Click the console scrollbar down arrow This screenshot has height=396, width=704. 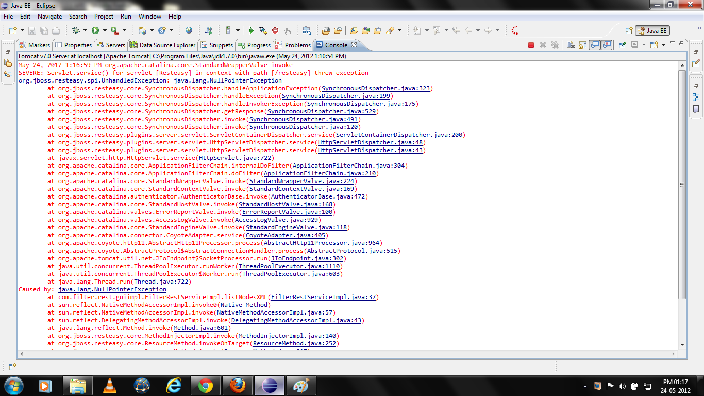tap(682, 345)
